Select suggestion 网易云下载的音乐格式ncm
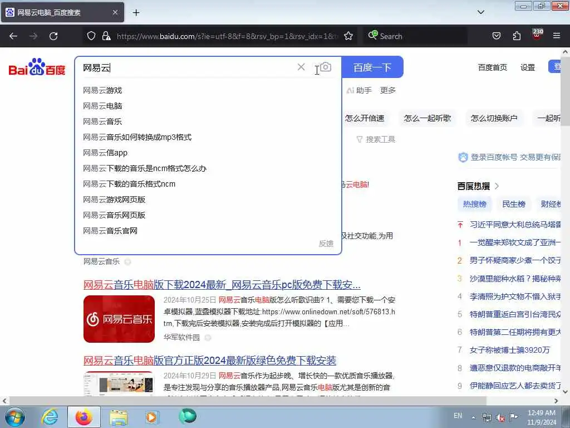 (129, 184)
